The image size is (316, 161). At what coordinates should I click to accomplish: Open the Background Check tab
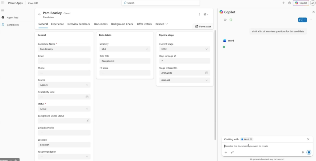pos(122,24)
